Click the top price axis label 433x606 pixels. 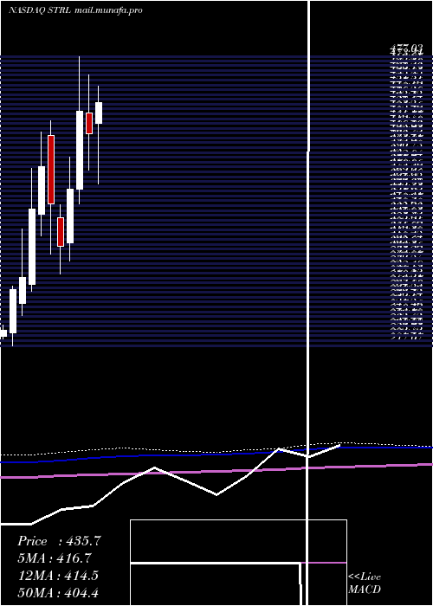[406, 48]
